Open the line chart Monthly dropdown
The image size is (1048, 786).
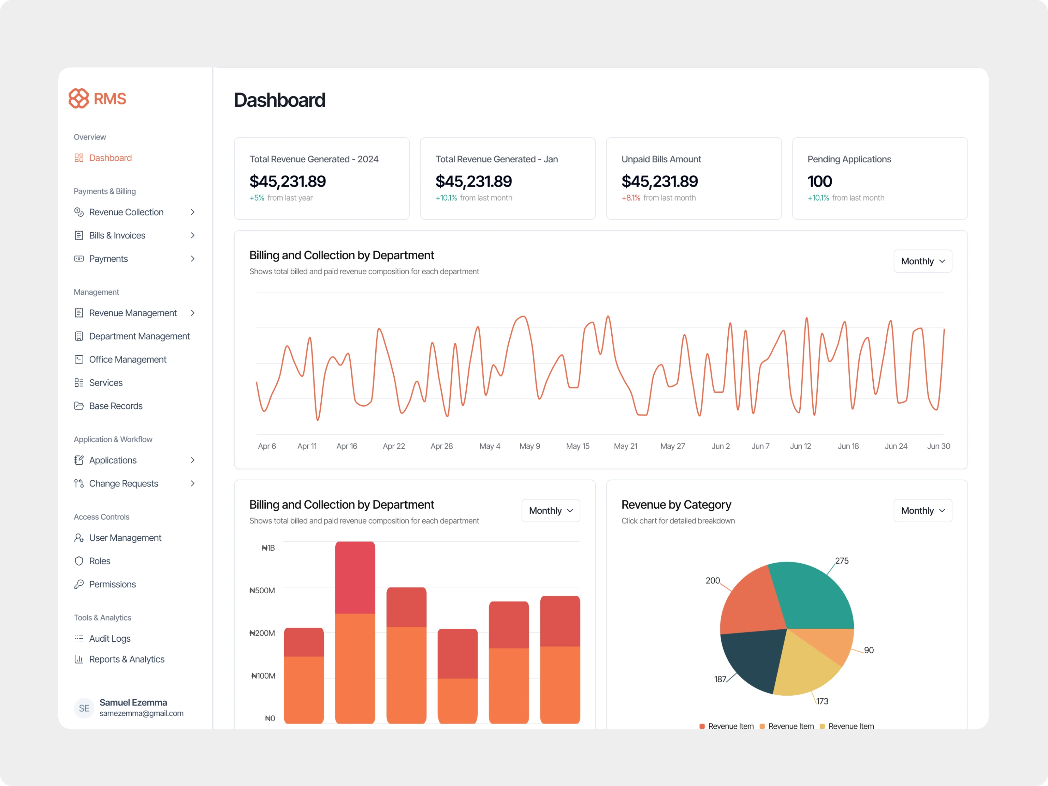tap(922, 261)
